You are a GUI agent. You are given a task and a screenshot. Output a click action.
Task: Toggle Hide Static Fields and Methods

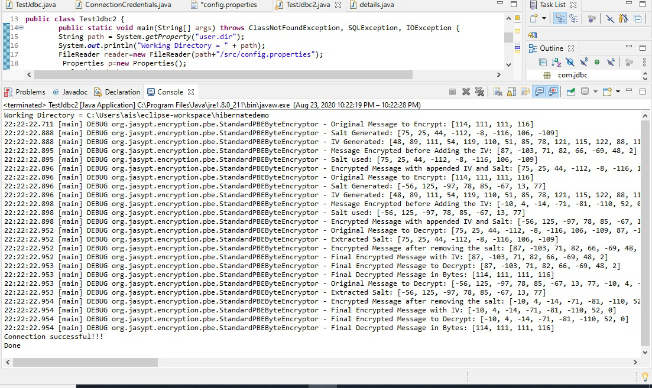pos(584,63)
